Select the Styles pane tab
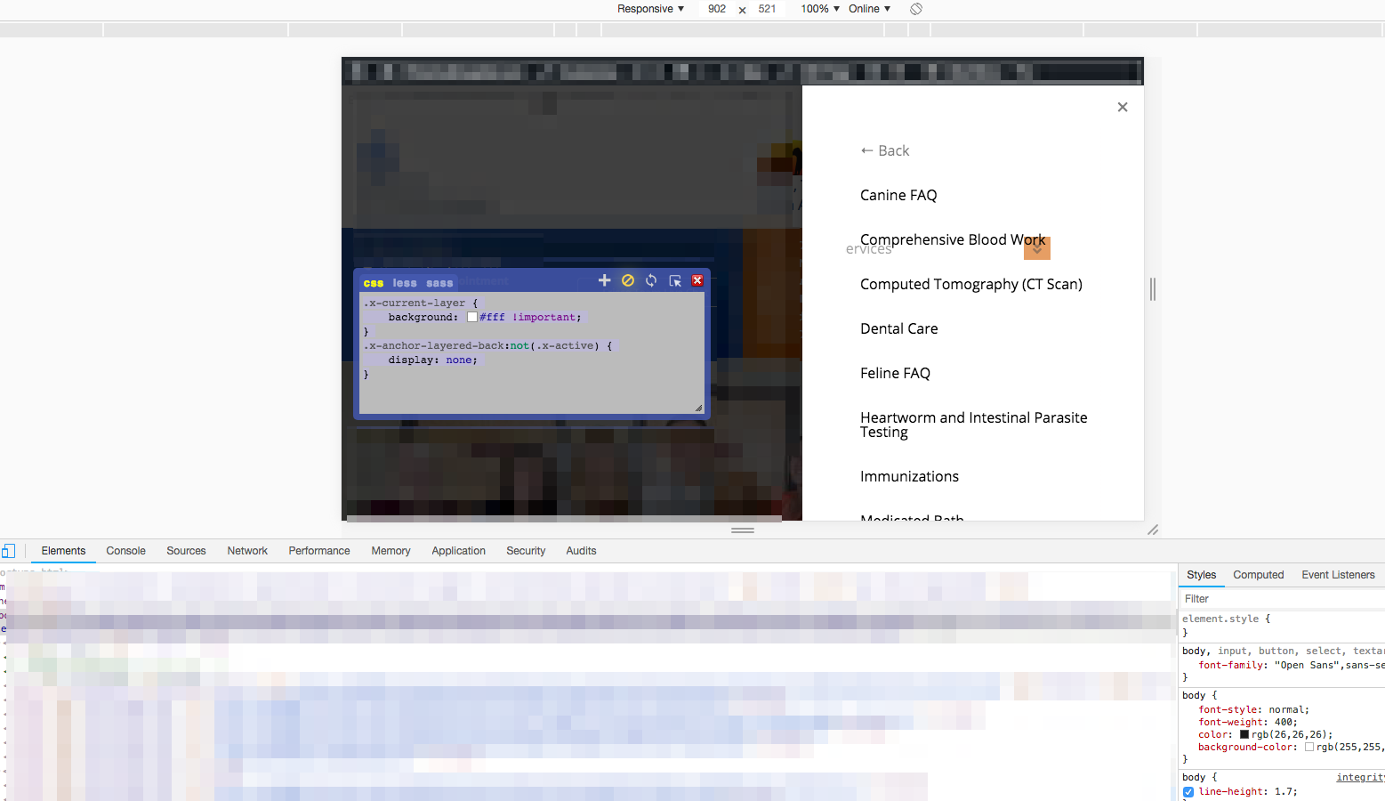This screenshot has width=1385, height=801. click(1201, 575)
